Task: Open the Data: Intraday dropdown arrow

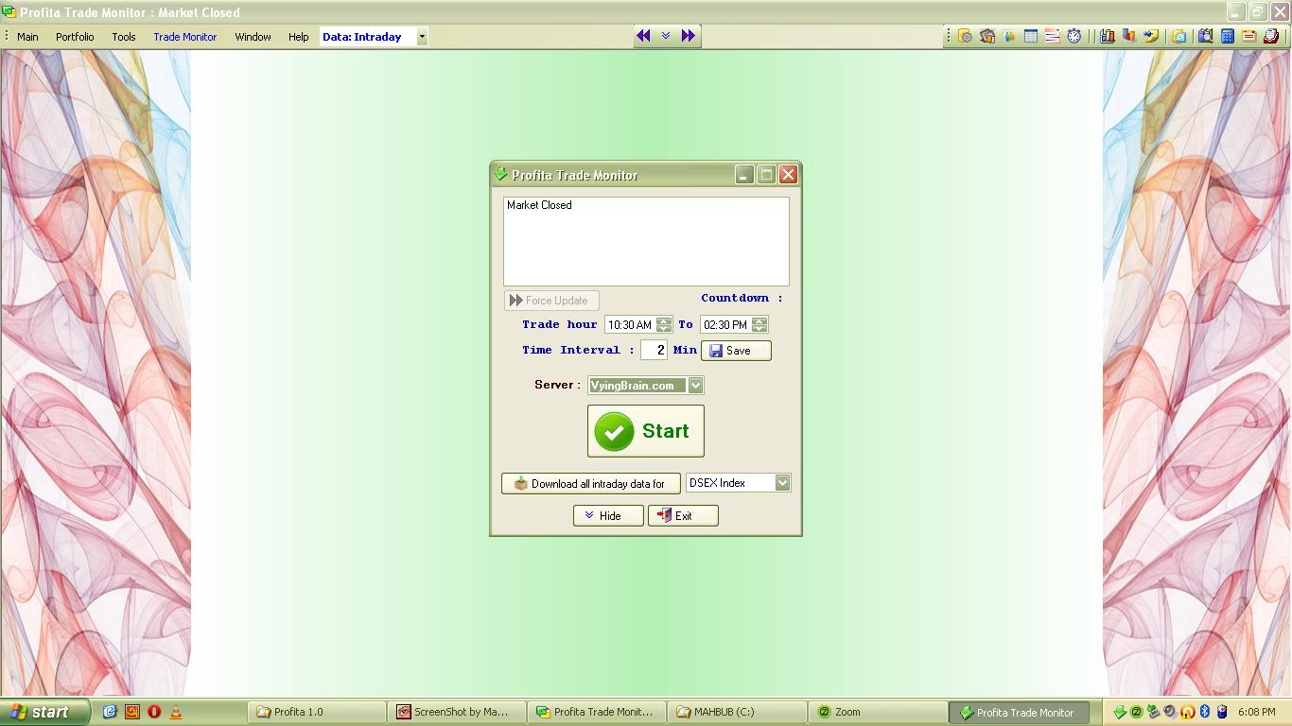Action: pyautogui.click(x=422, y=37)
